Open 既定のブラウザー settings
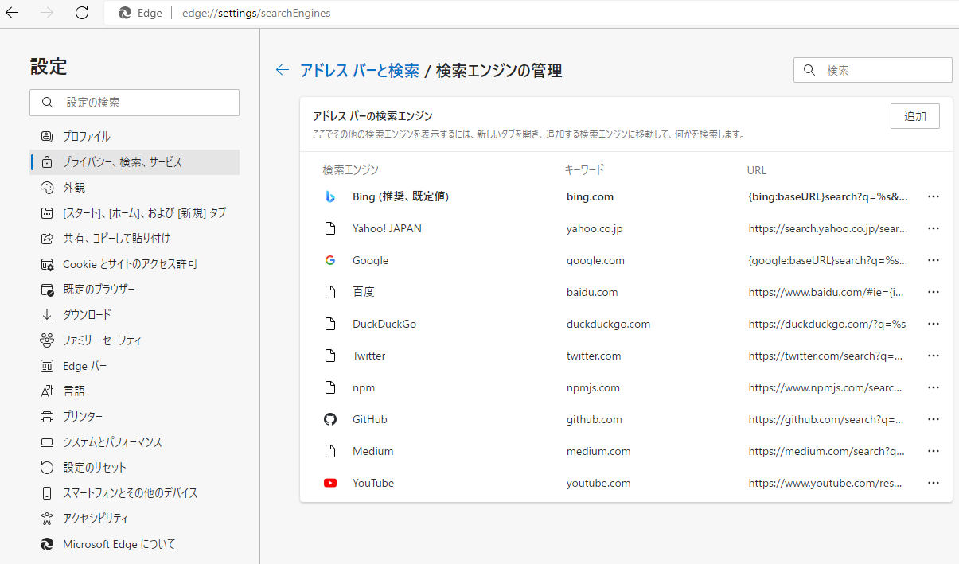 click(134, 289)
